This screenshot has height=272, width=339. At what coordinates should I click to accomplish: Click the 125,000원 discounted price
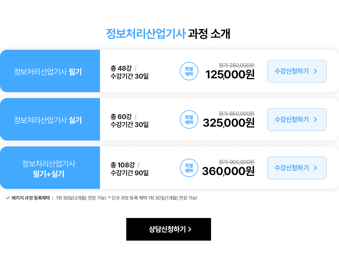coord(230,75)
